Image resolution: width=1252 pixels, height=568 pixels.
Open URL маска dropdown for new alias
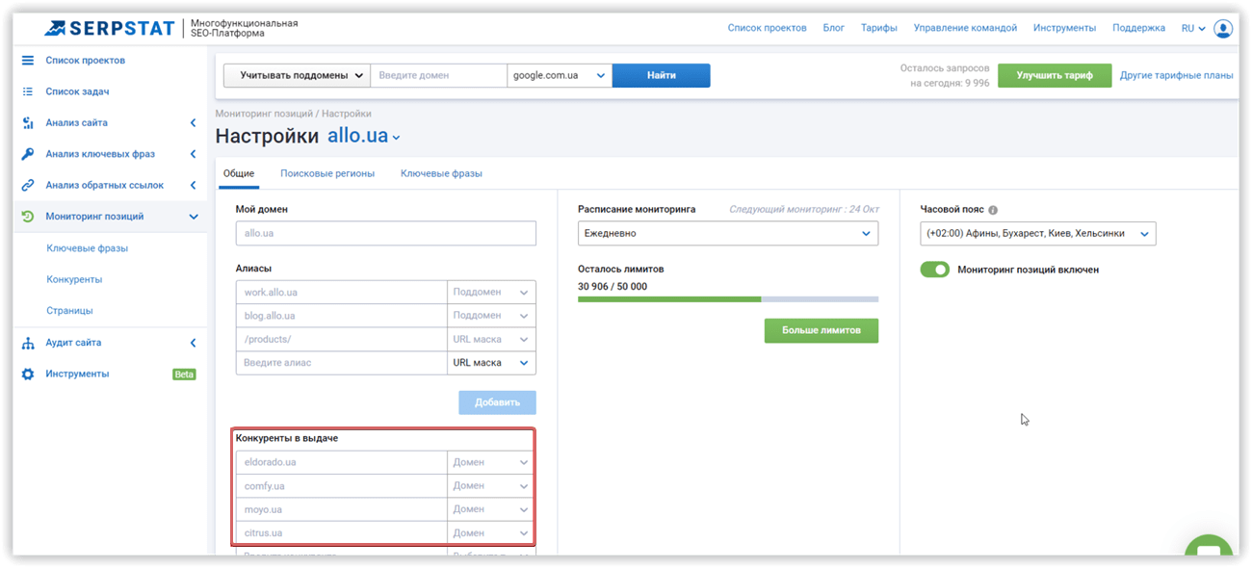(491, 363)
